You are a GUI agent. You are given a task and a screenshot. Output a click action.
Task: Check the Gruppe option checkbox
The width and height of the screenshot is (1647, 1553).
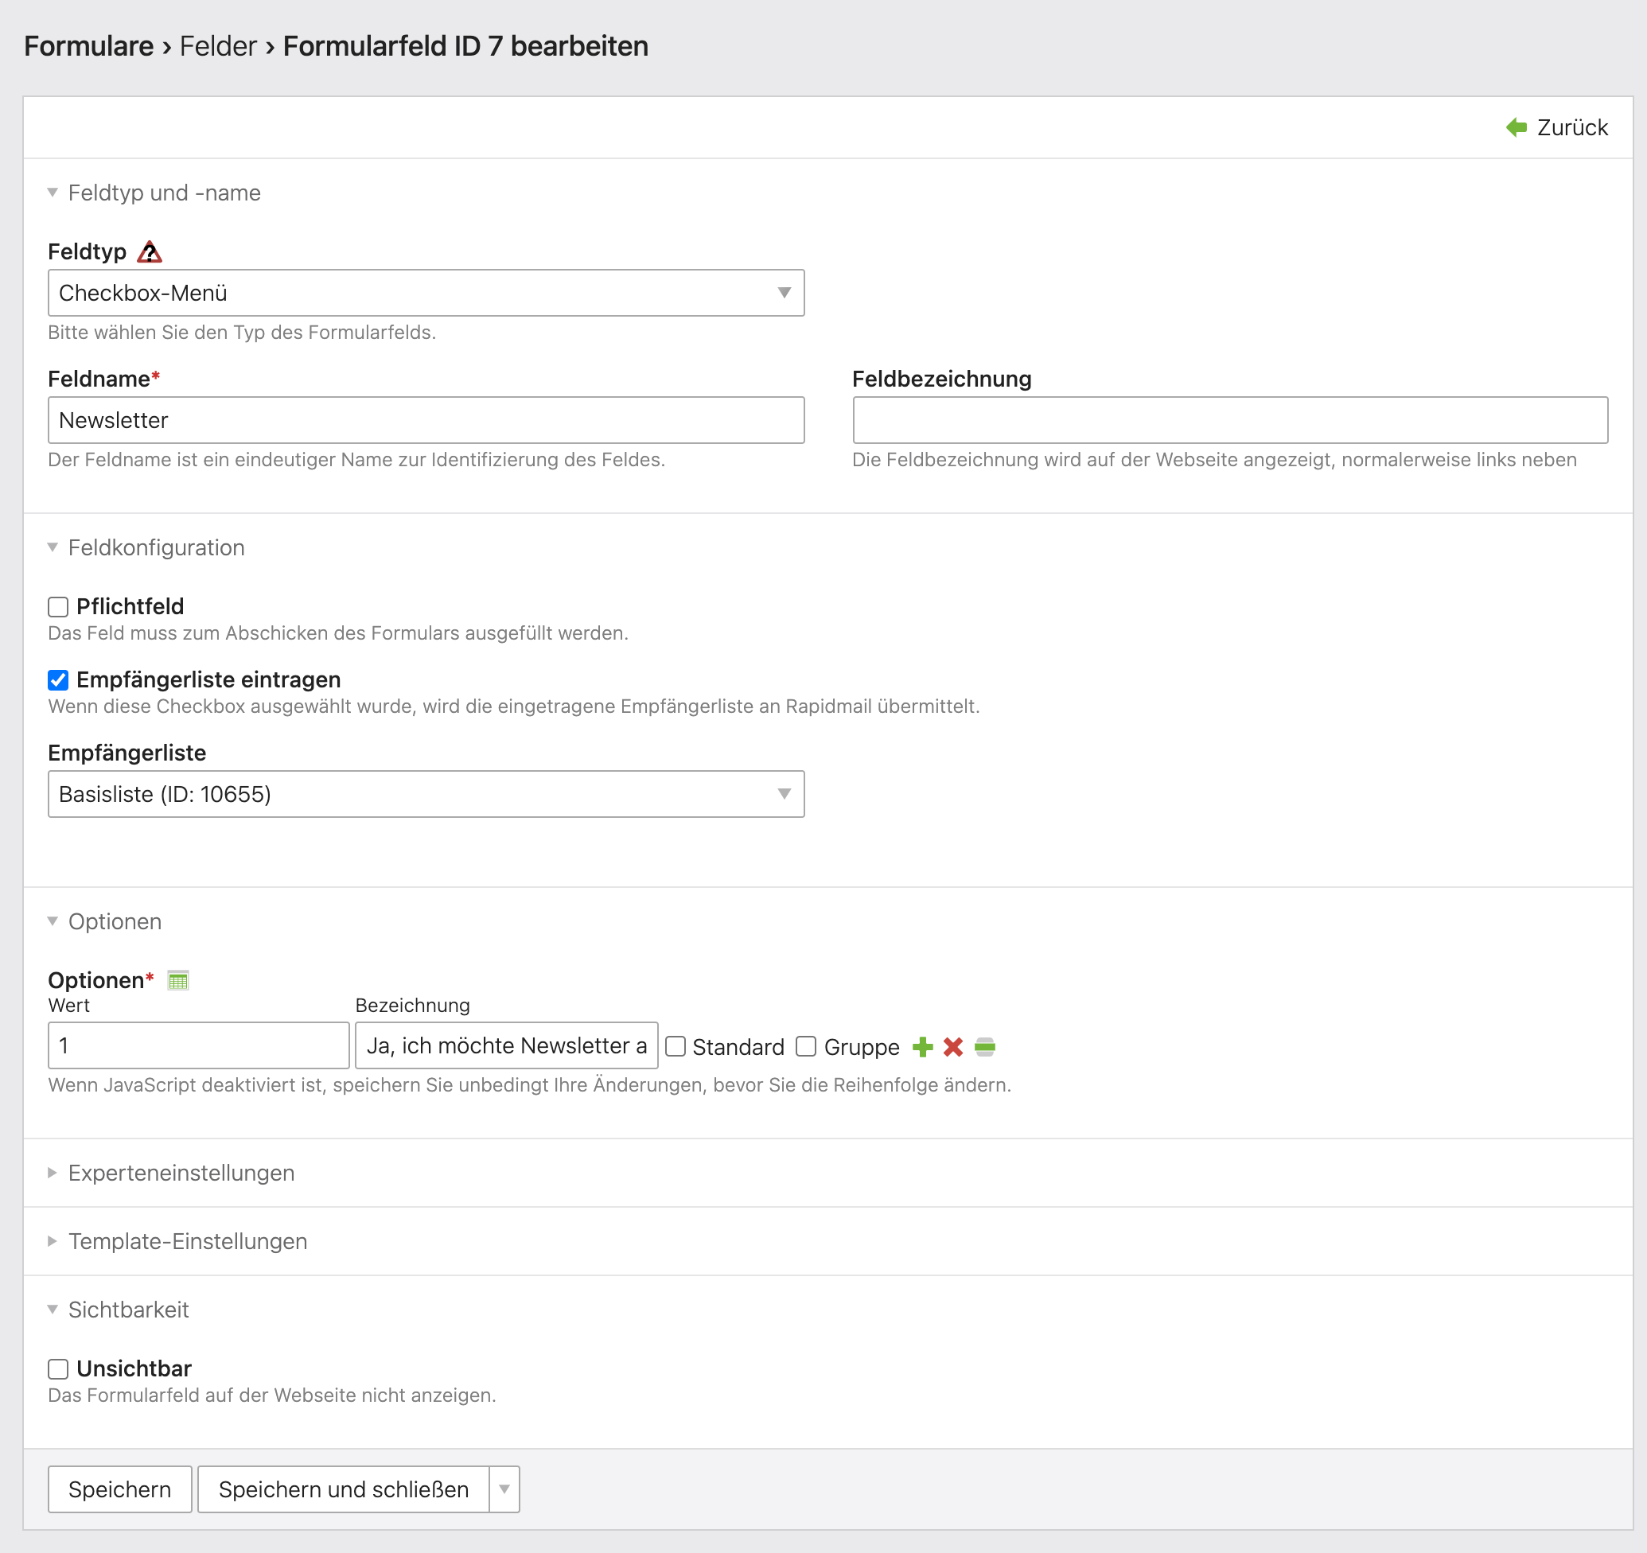806,1047
